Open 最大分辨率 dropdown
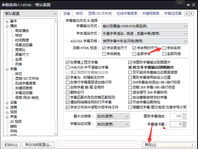This screenshot has width=198, height=149. pos(113,117)
